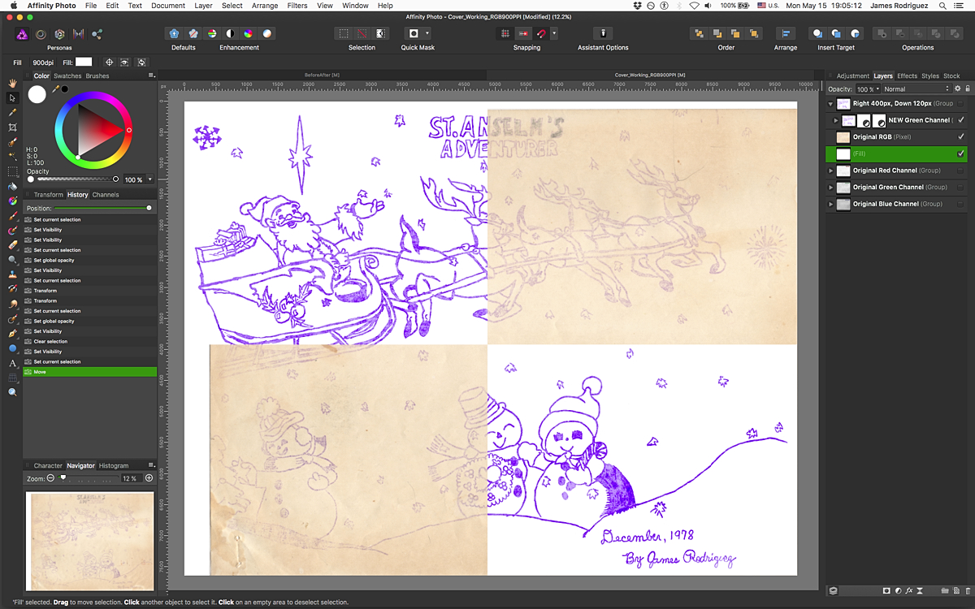Open the Adjustment tab
The image size is (975, 609).
852,76
